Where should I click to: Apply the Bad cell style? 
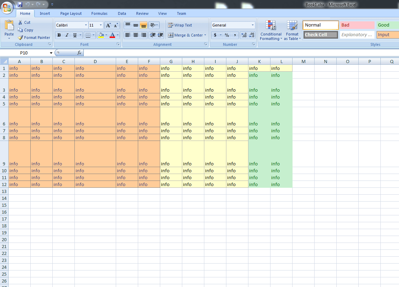pyautogui.click(x=357, y=25)
